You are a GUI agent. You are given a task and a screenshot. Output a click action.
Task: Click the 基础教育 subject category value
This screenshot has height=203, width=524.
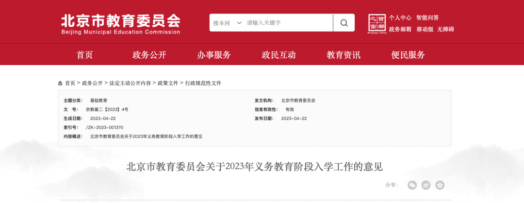click(99, 101)
